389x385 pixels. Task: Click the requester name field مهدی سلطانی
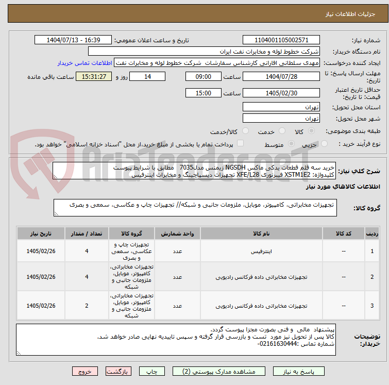tap(217, 63)
